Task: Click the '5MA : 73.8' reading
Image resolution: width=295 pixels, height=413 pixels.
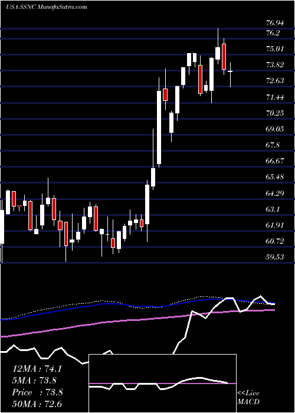Action: coord(35,381)
